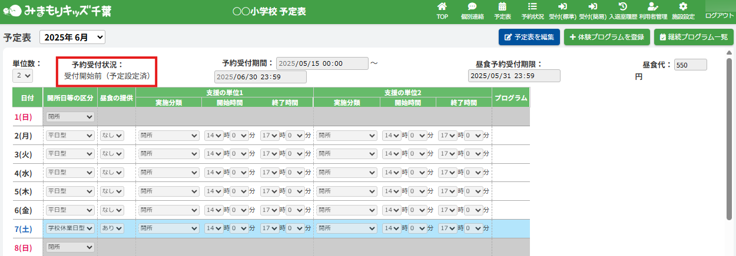The height and width of the screenshot is (256, 736).
Task: Open 支援の単位1 実施分類 dropdown for 3(火)
Action: (x=169, y=154)
